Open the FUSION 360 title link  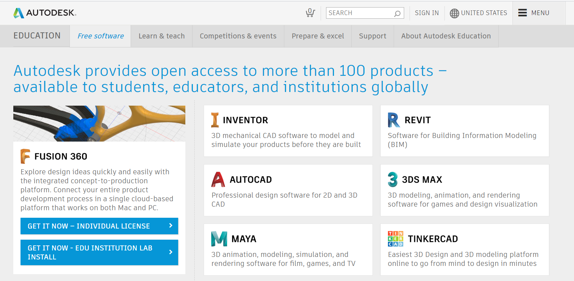click(x=61, y=156)
